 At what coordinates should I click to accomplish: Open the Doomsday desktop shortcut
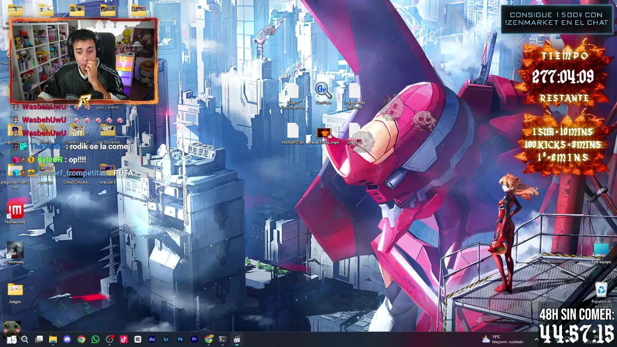(15, 253)
